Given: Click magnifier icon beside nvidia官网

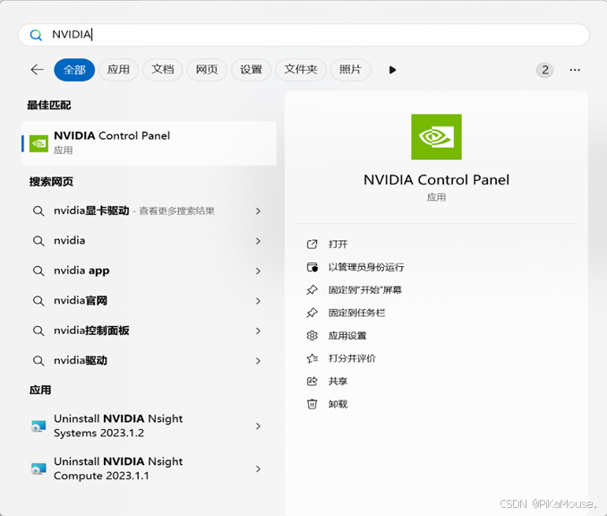Looking at the screenshot, I should (x=38, y=301).
